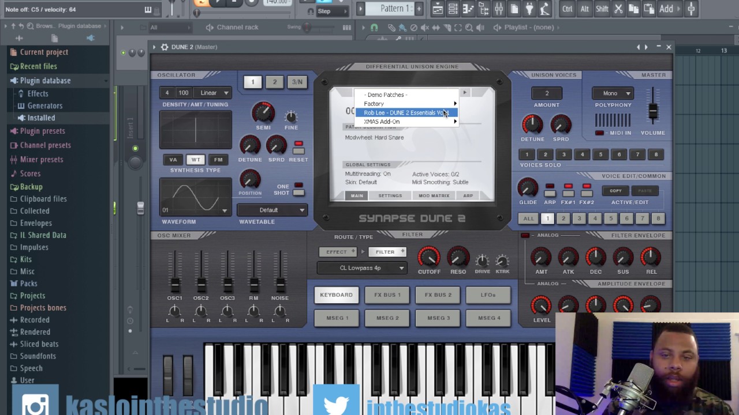
Task: Click the KEYBOARD page button
Action: (336, 295)
